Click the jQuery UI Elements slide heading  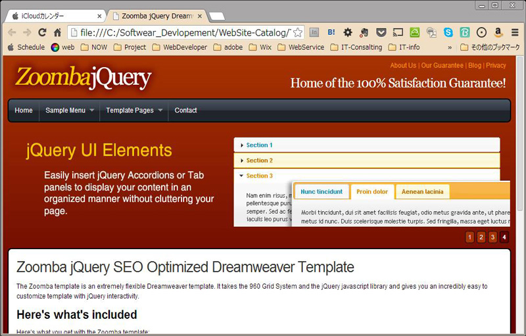tap(99, 150)
